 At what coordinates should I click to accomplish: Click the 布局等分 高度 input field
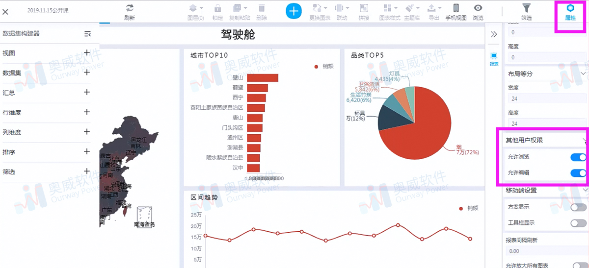547,123
